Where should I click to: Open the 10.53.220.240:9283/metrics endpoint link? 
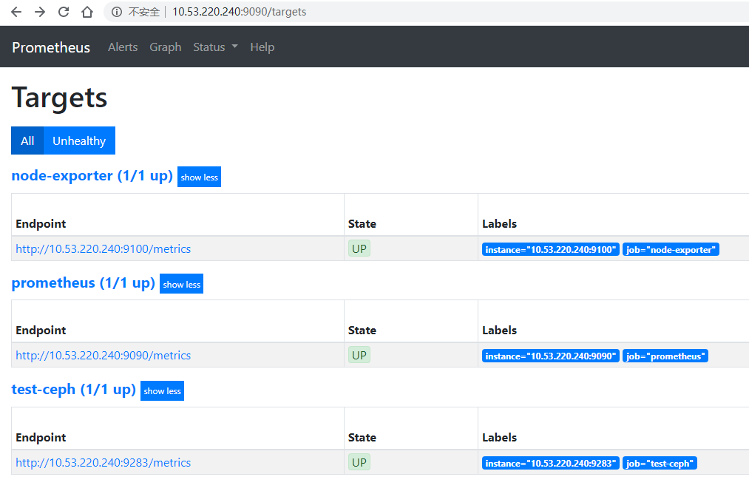(104, 462)
